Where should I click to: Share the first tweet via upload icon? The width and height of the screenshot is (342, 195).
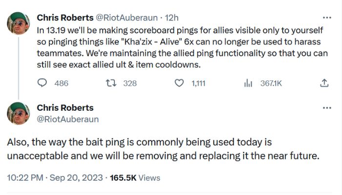323,83
